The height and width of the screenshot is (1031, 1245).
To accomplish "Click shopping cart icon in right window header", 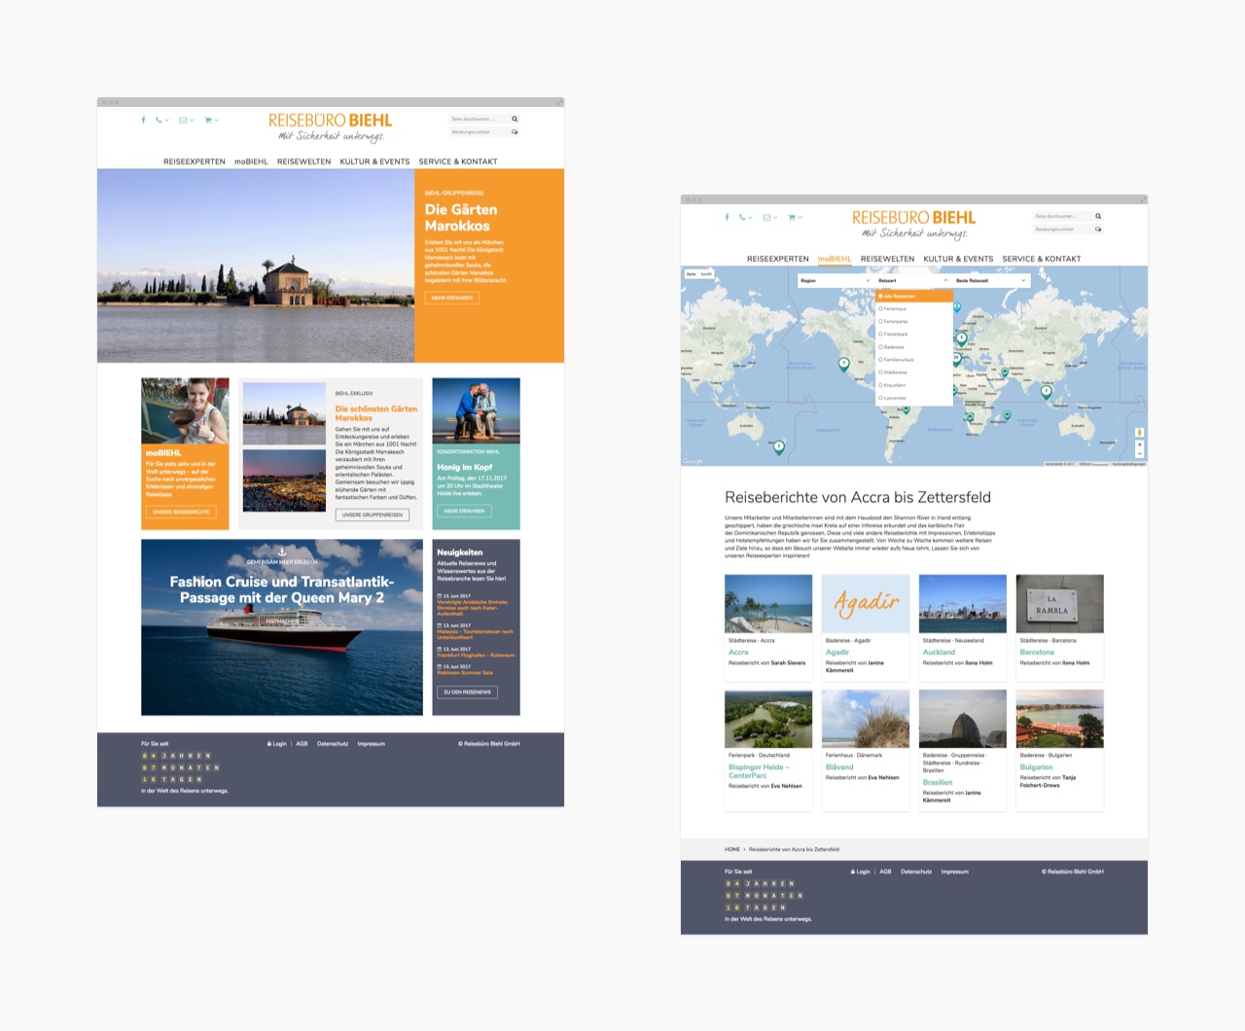I will [x=792, y=218].
